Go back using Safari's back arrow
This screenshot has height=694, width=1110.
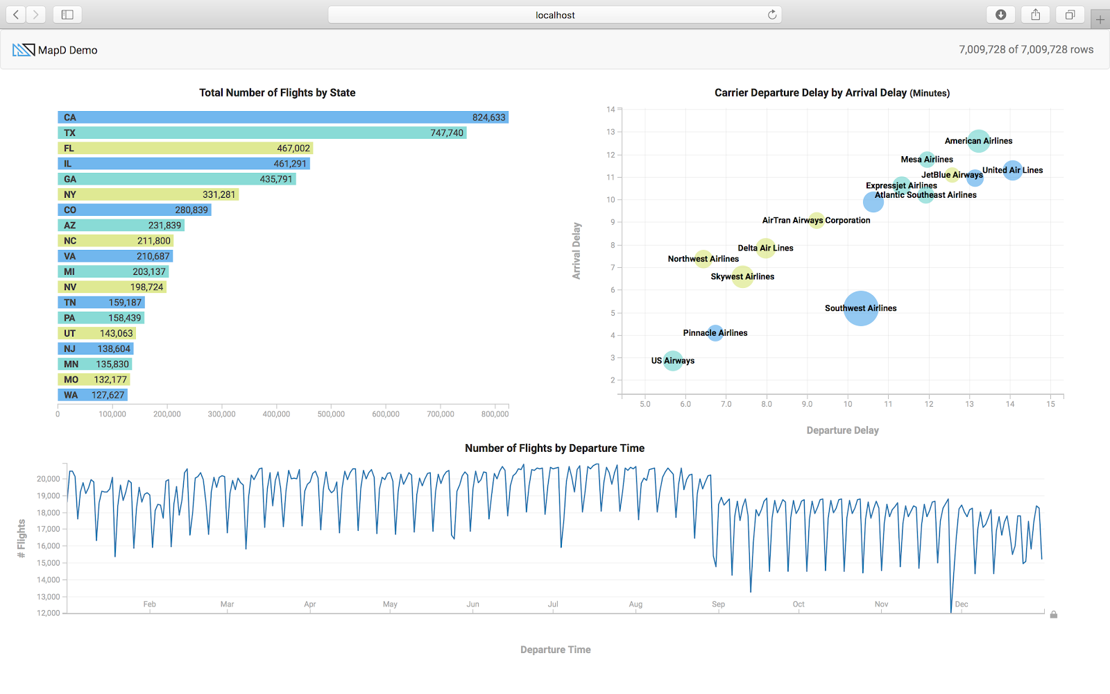pos(16,15)
